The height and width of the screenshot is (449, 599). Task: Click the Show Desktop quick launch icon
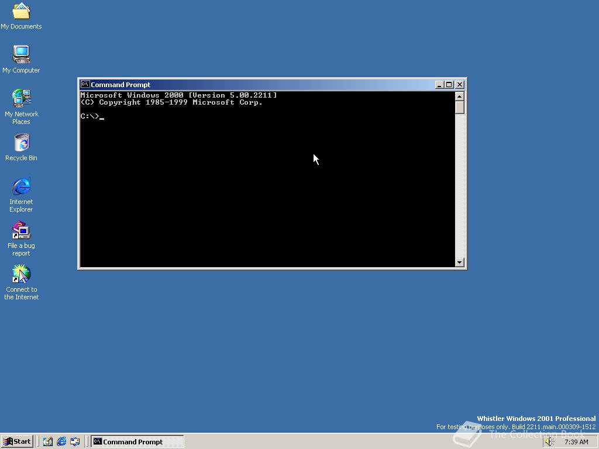point(48,442)
